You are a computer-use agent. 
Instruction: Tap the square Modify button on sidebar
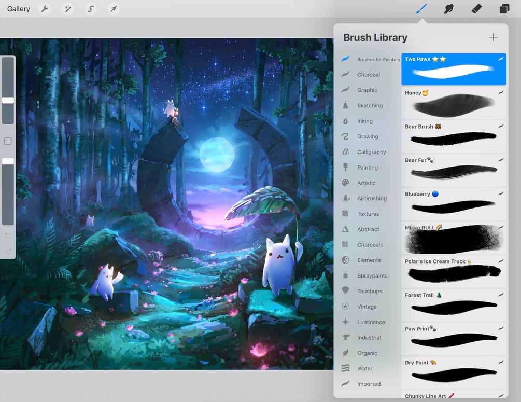pos(8,141)
